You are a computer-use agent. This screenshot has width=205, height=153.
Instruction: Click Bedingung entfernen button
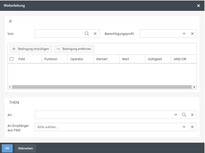point(74,49)
